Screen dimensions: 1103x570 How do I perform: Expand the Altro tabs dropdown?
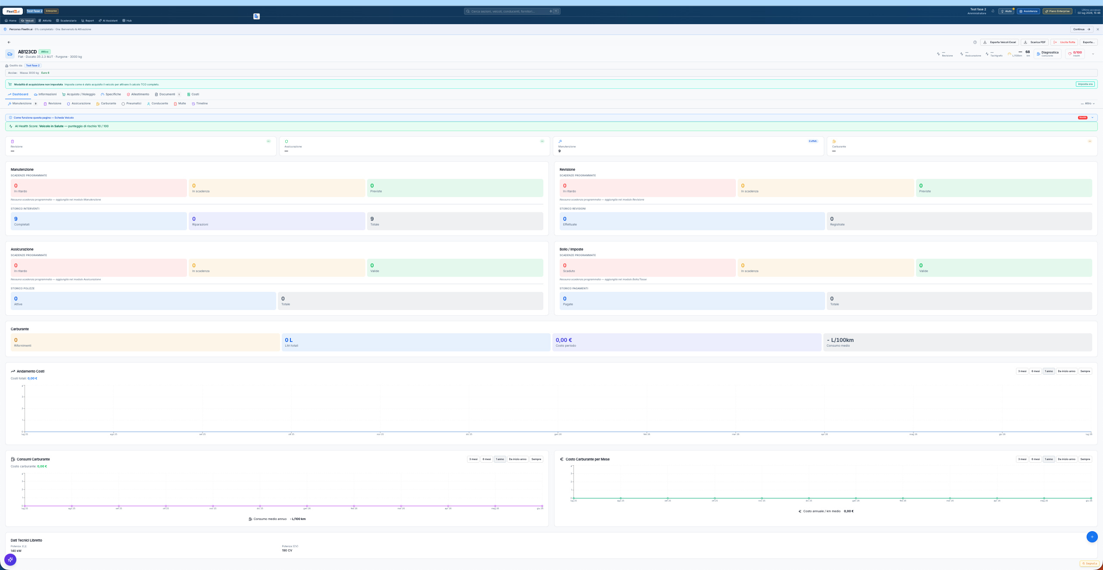tap(1087, 103)
